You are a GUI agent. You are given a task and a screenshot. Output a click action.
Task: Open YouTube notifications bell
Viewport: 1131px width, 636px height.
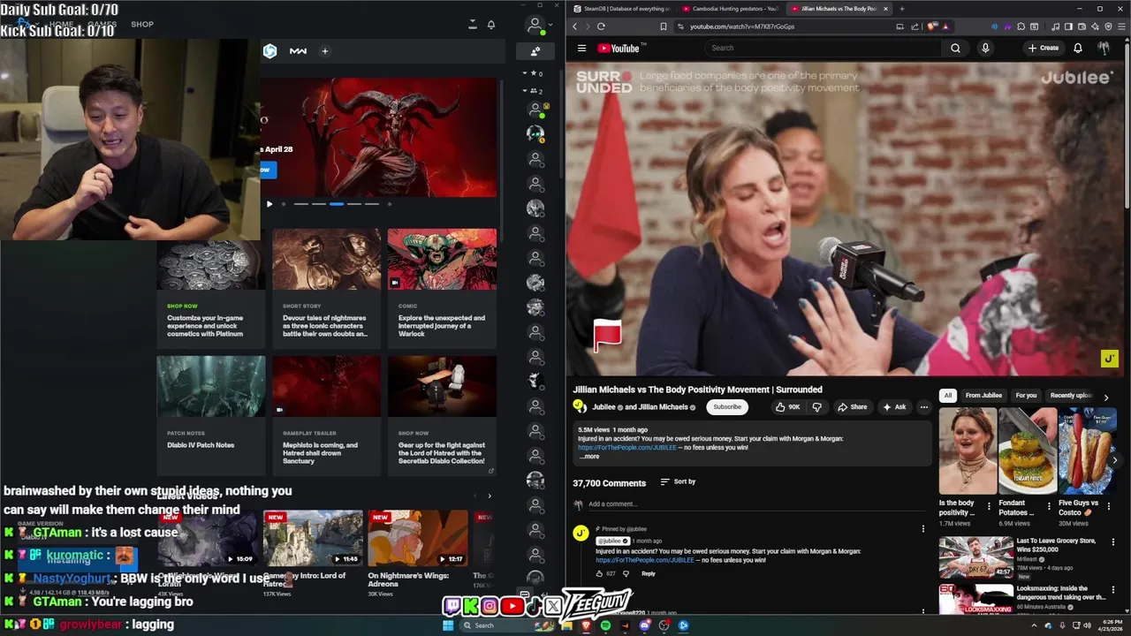click(1078, 49)
